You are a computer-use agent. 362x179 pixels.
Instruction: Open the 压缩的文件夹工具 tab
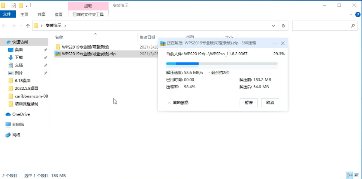[x=88, y=14]
